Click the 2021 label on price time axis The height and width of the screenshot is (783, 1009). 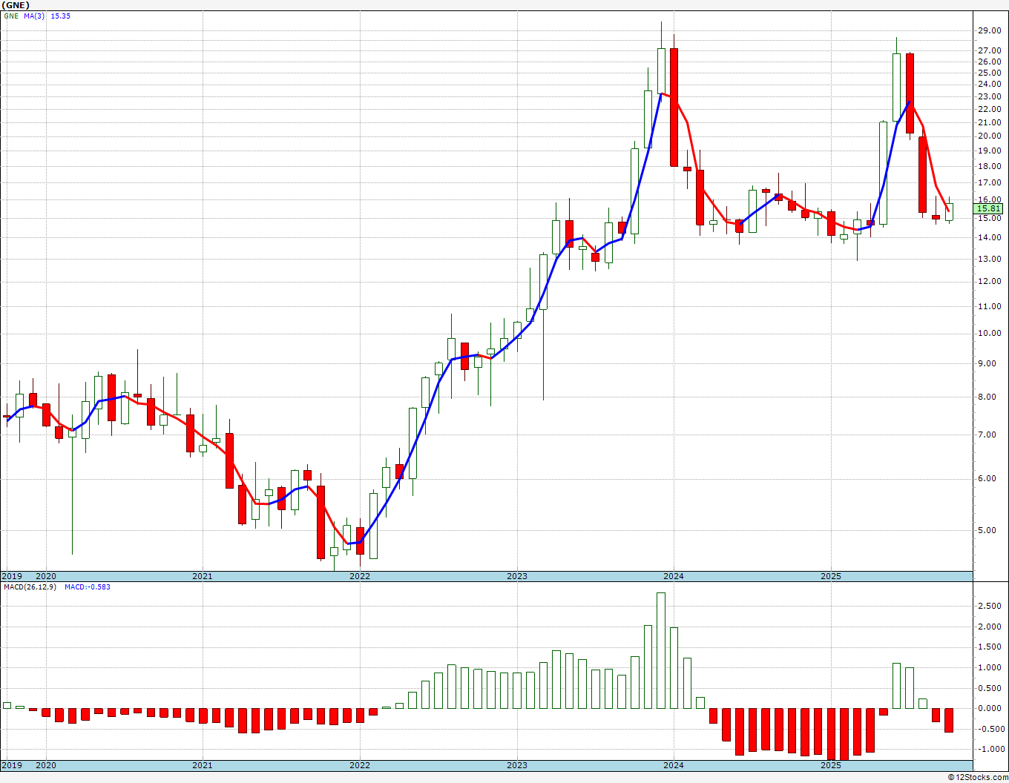(x=203, y=576)
